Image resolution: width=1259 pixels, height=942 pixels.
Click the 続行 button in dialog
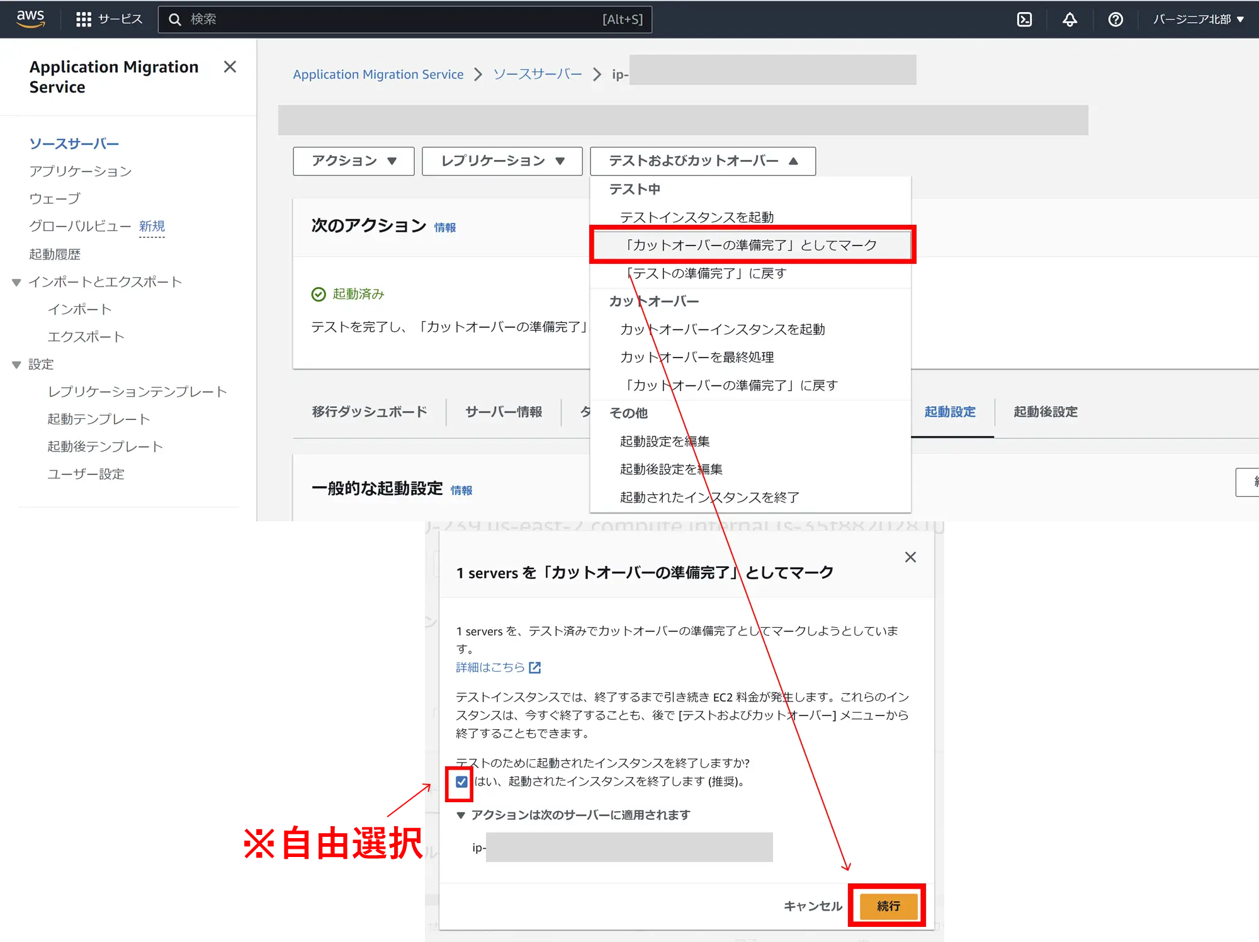[888, 906]
